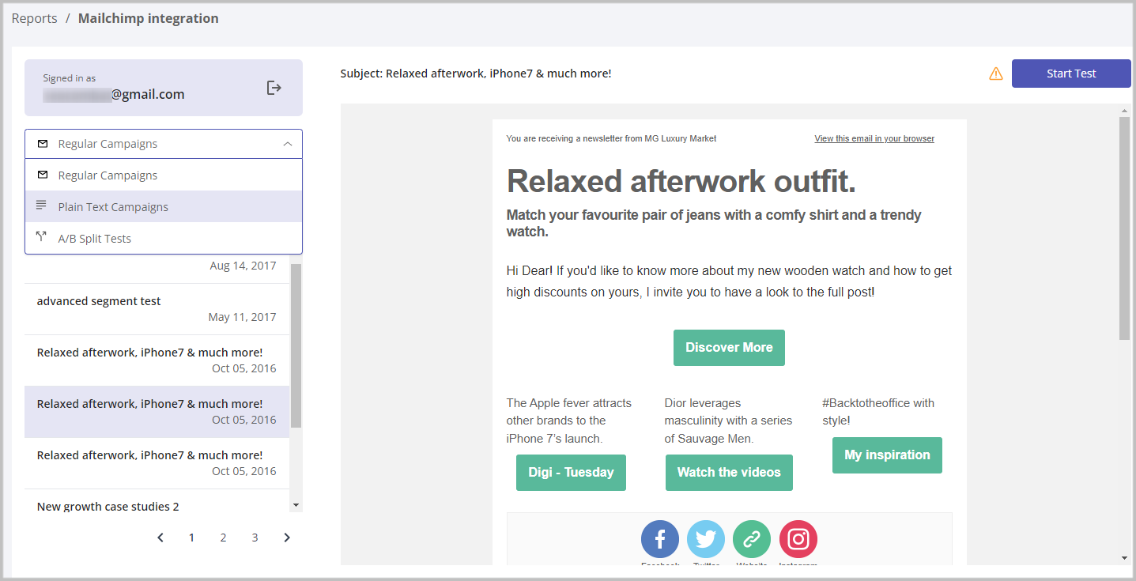Click the orange warning triangle icon
The width and height of the screenshot is (1136, 581).
(996, 74)
